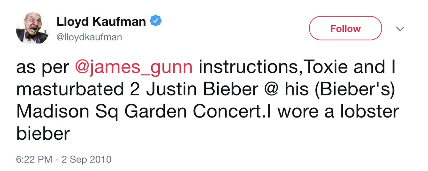Screen dimensions: 428x171
Task: Expand the tweet options chevron
Action: click(400, 29)
